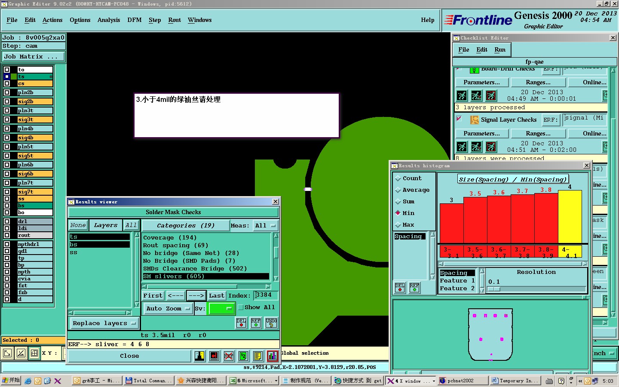Click the Resolution slider handle

pyautogui.click(x=494, y=289)
